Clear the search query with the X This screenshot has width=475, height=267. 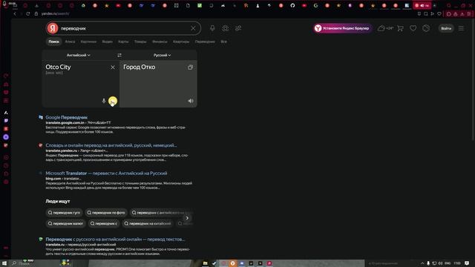[193, 28]
